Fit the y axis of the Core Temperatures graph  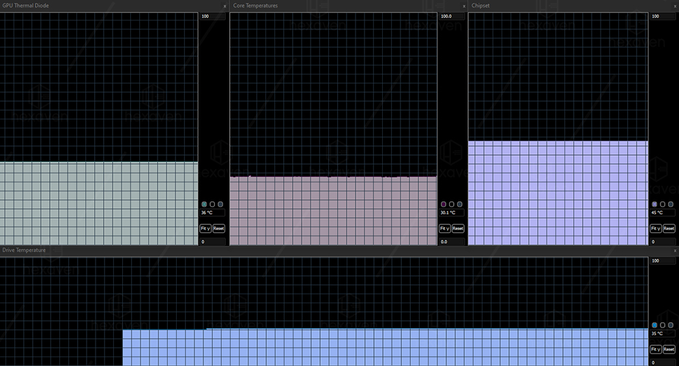pyautogui.click(x=444, y=229)
